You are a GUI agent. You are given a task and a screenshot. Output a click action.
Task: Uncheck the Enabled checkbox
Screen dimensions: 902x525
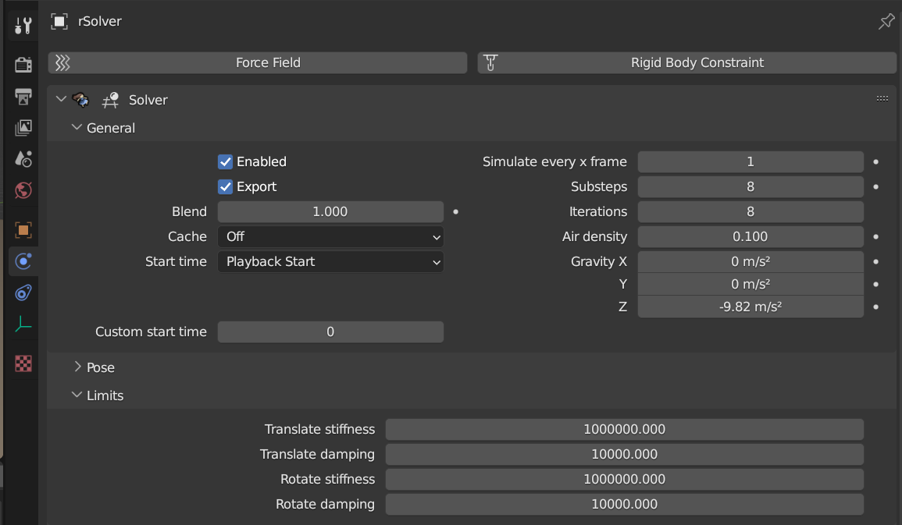point(225,161)
